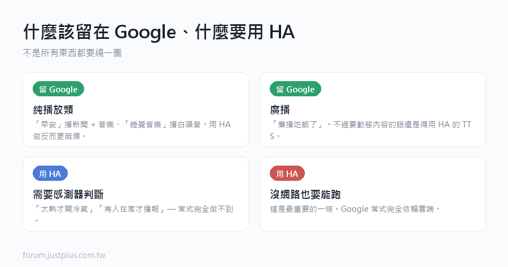508x267 pixels.
Task: Click the green 留 Google badge above 廣播
Action: coord(295,89)
